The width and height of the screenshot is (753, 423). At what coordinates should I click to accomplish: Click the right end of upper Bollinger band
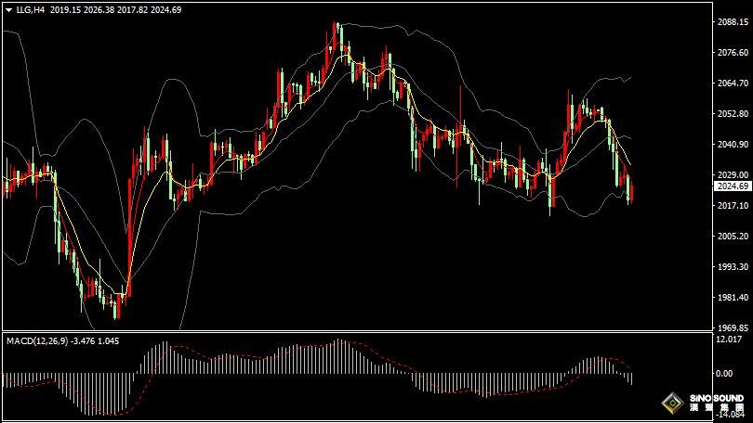[629, 78]
